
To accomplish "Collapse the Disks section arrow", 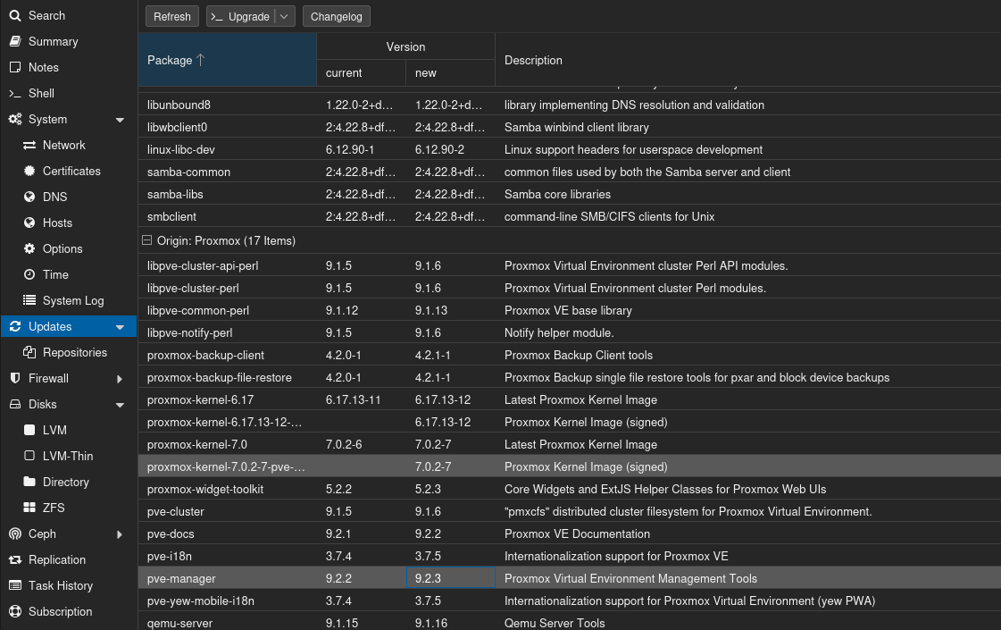I will click(x=120, y=405).
